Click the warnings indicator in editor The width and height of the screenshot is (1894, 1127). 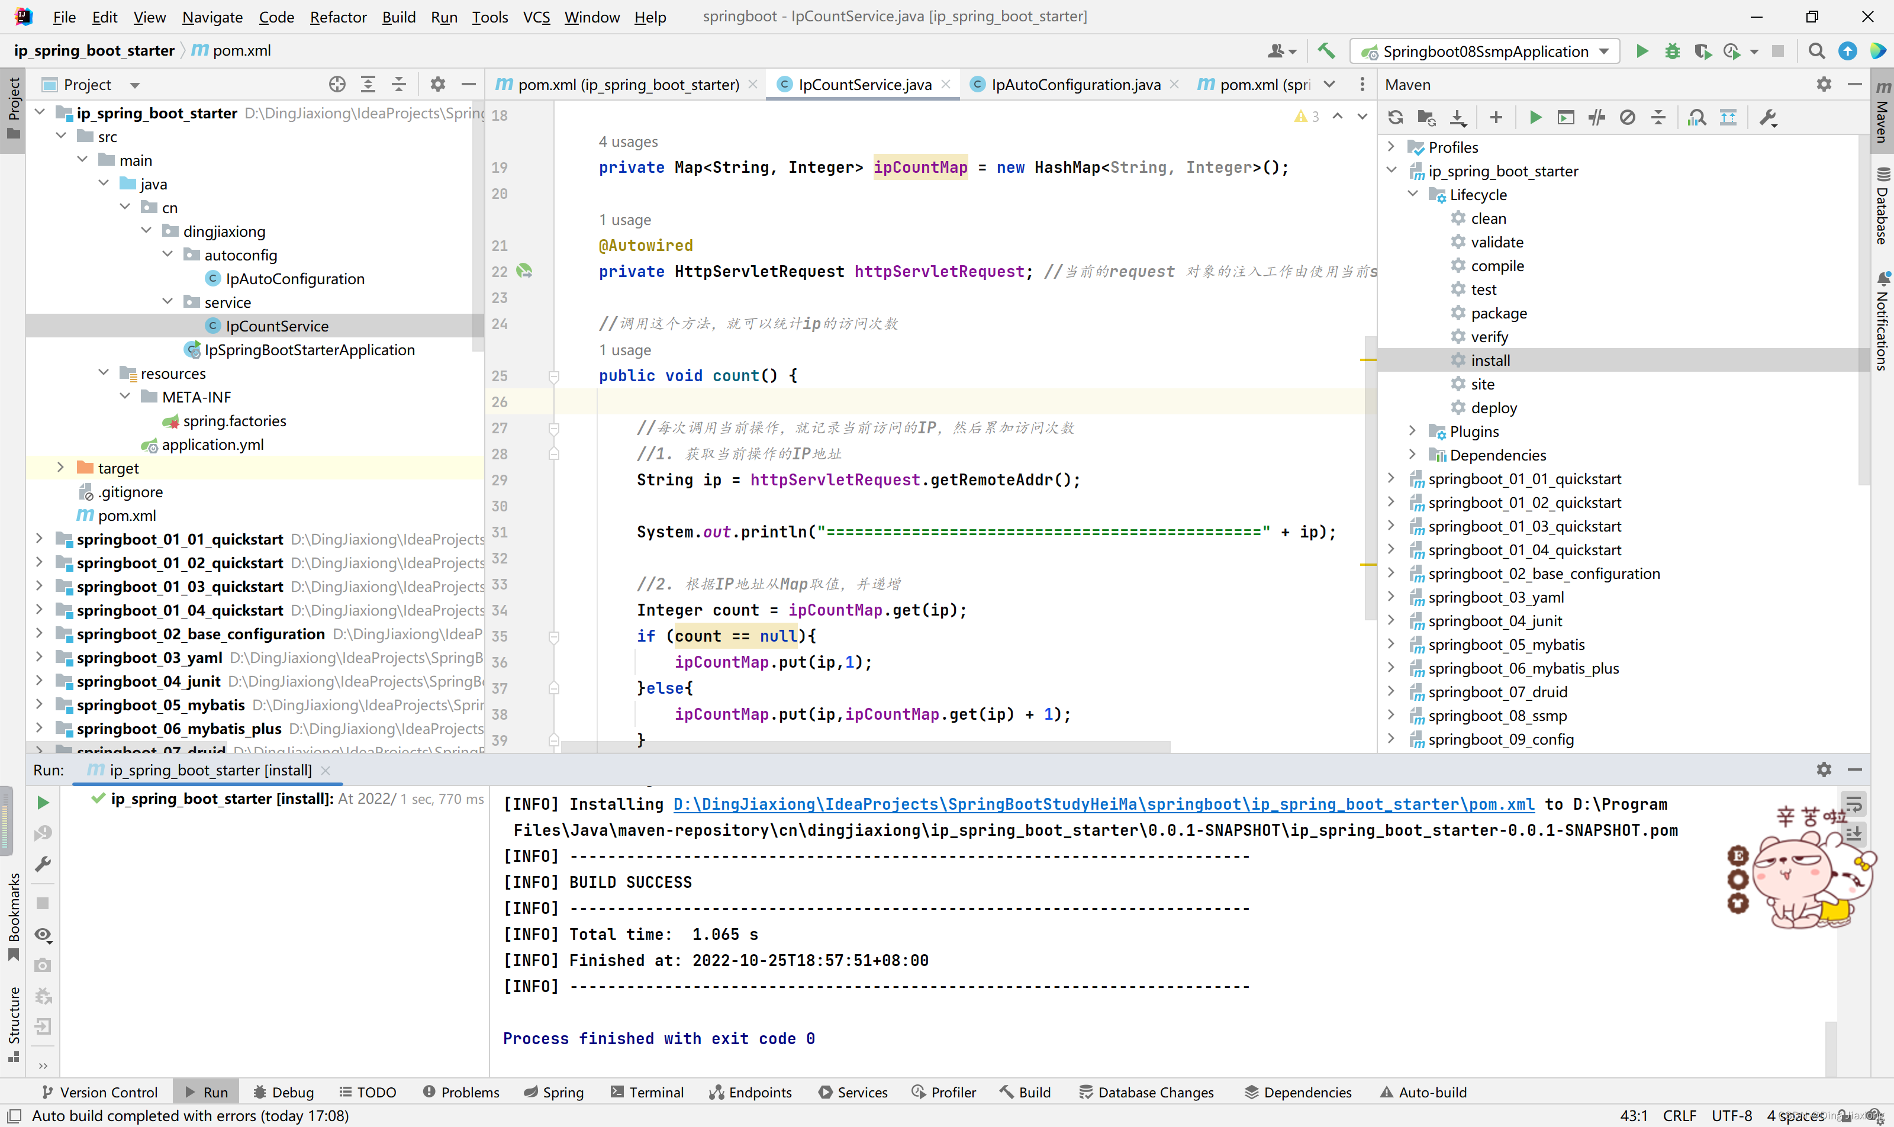click(x=1307, y=116)
